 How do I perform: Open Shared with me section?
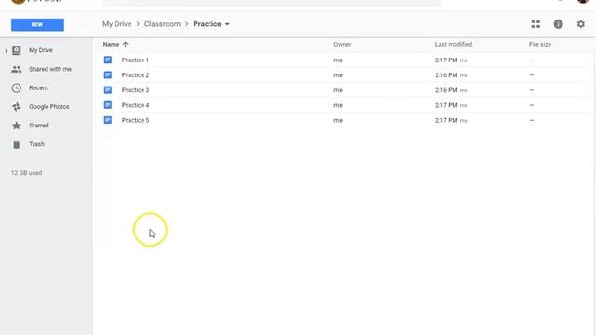click(x=50, y=69)
